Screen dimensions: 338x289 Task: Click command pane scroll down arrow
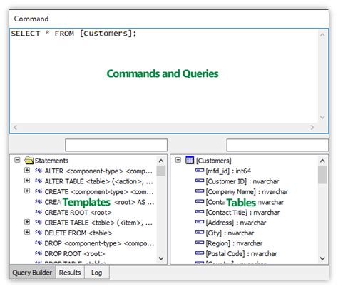[x=322, y=117]
